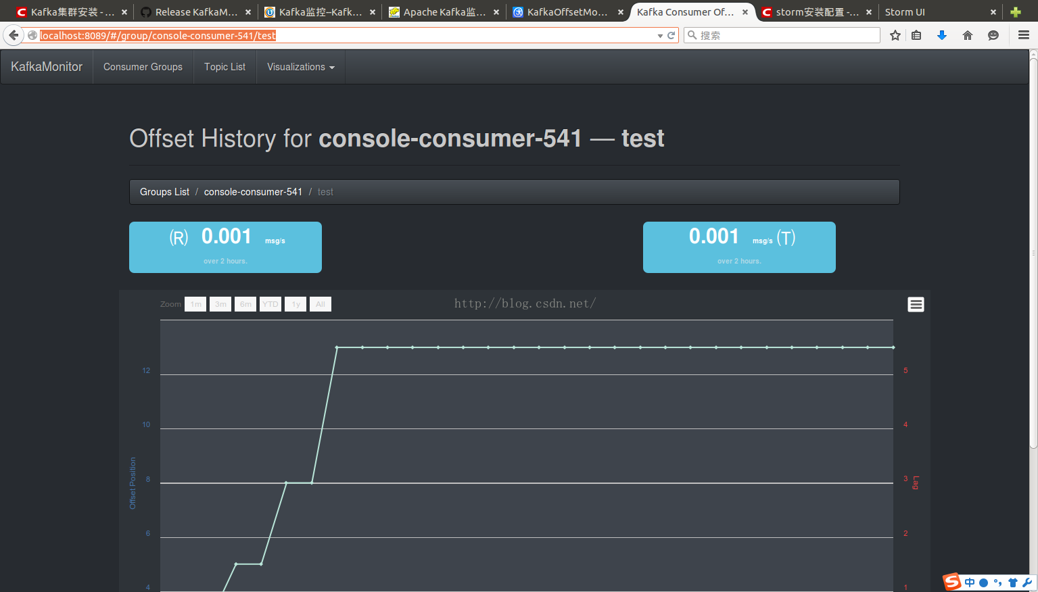Image resolution: width=1038 pixels, height=592 pixels.
Task: Click the last data point on the chart line
Action: click(x=893, y=347)
